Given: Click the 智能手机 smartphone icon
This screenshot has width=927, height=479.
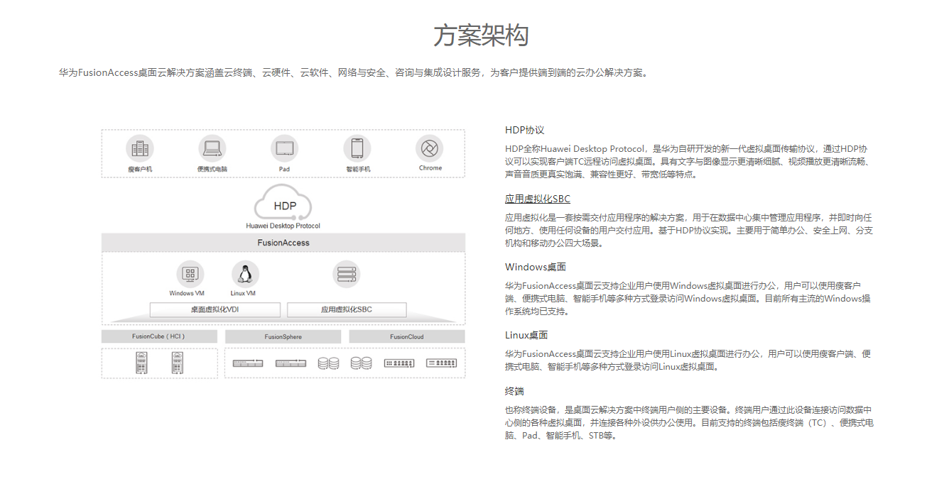Looking at the screenshot, I should pyautogui.click(x=357, y=148).
